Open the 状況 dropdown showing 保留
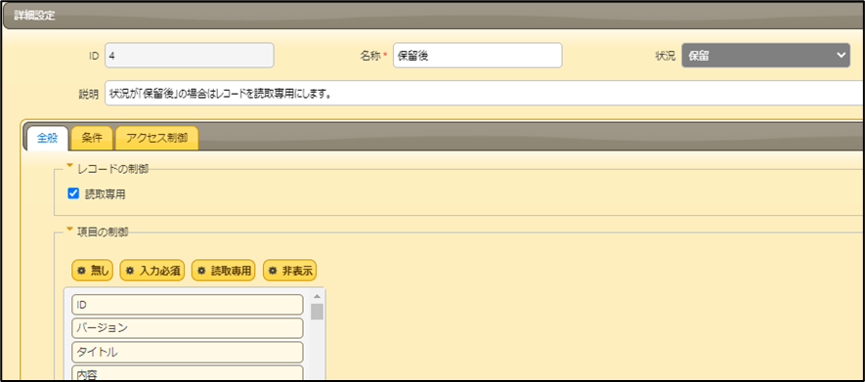Viewport: 865px width, 382px height. coord(765,56)
